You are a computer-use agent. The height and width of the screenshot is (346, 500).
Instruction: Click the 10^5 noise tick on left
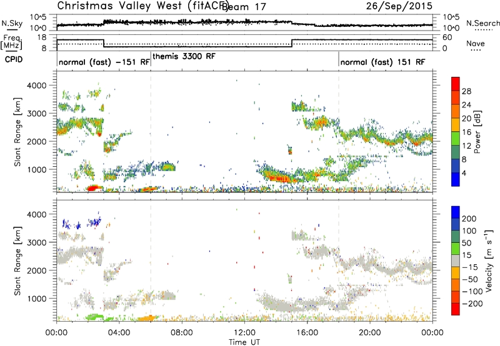(38, 17)
